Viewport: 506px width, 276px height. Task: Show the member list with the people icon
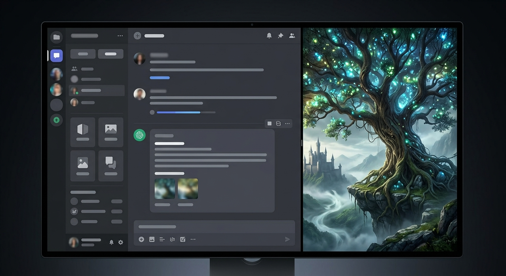coord(292,36)
